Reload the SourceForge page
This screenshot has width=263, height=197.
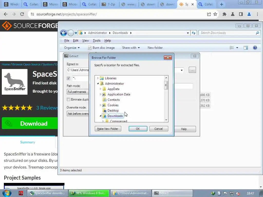pyautogui.click(x=22, y=14)
